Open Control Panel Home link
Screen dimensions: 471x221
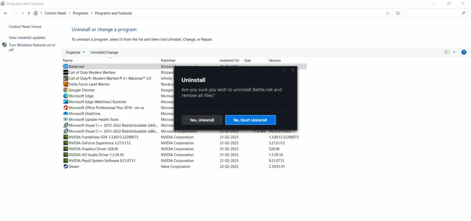pyautogui.click(x=25, y=27)
